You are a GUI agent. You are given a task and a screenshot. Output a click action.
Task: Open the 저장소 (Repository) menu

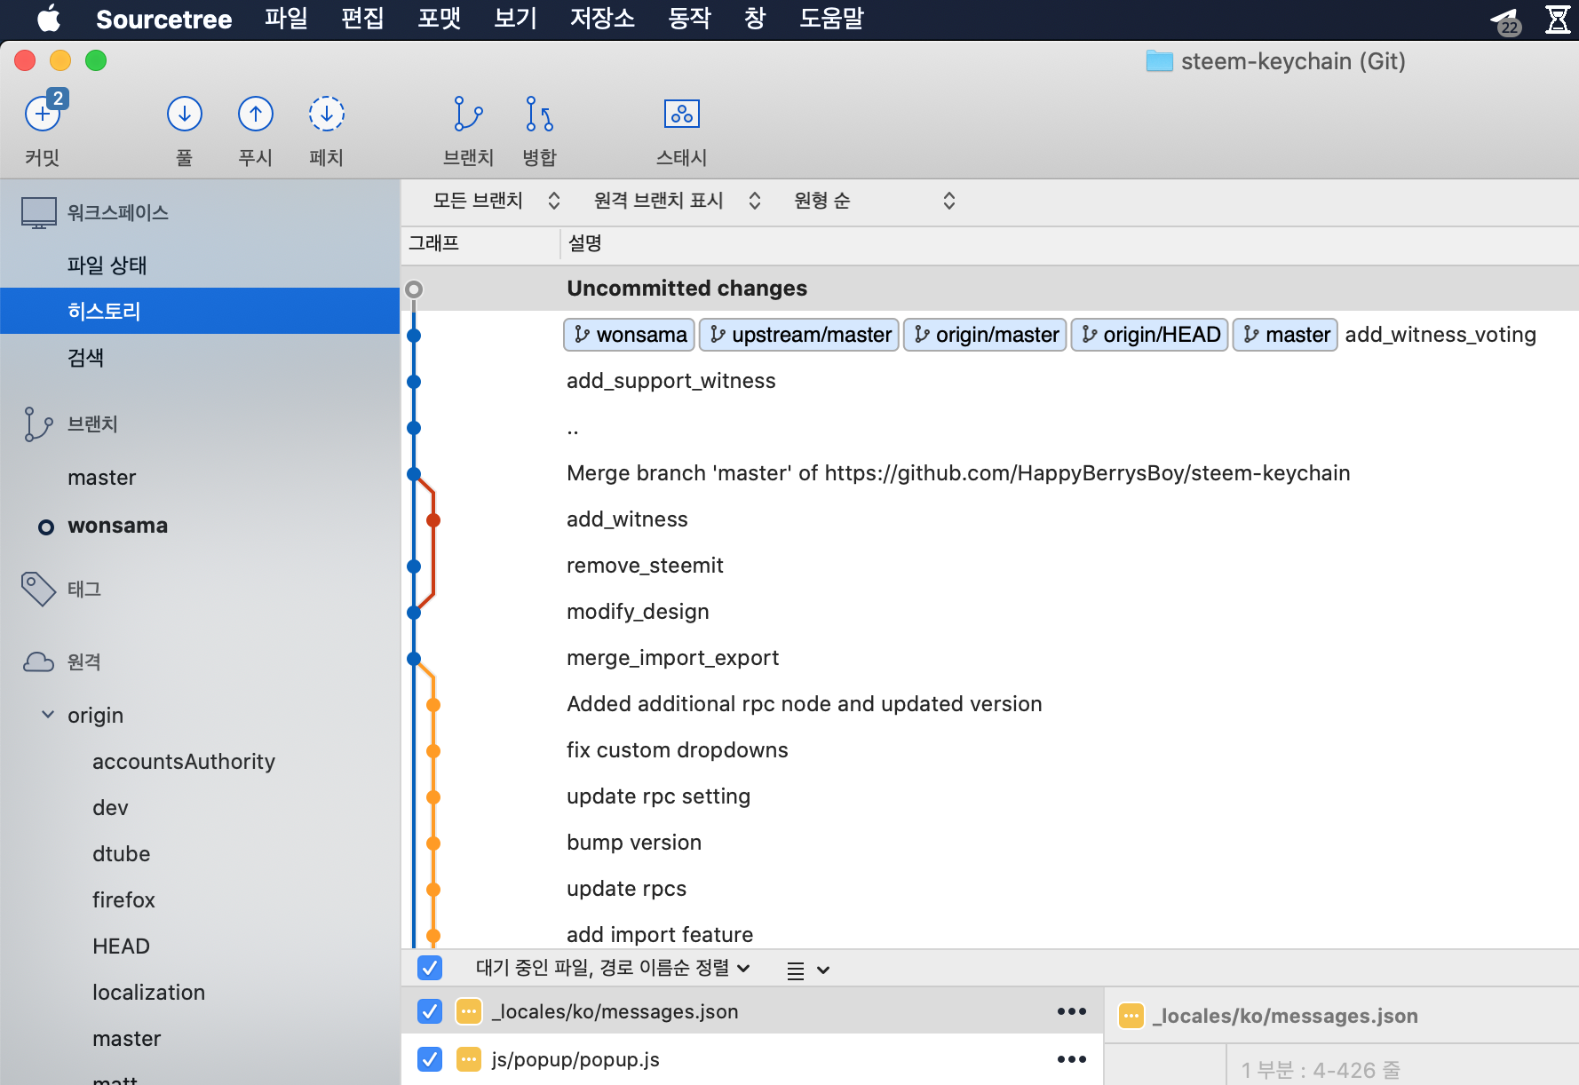click(x=602, y=19)
